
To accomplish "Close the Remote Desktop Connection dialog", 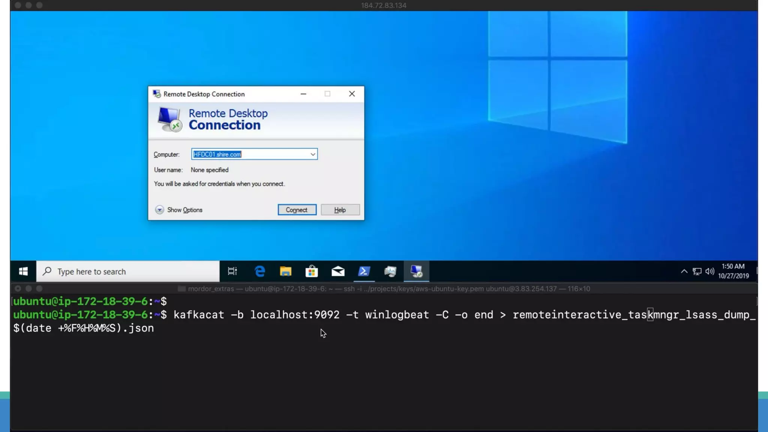I will click(x=352, y=94).
